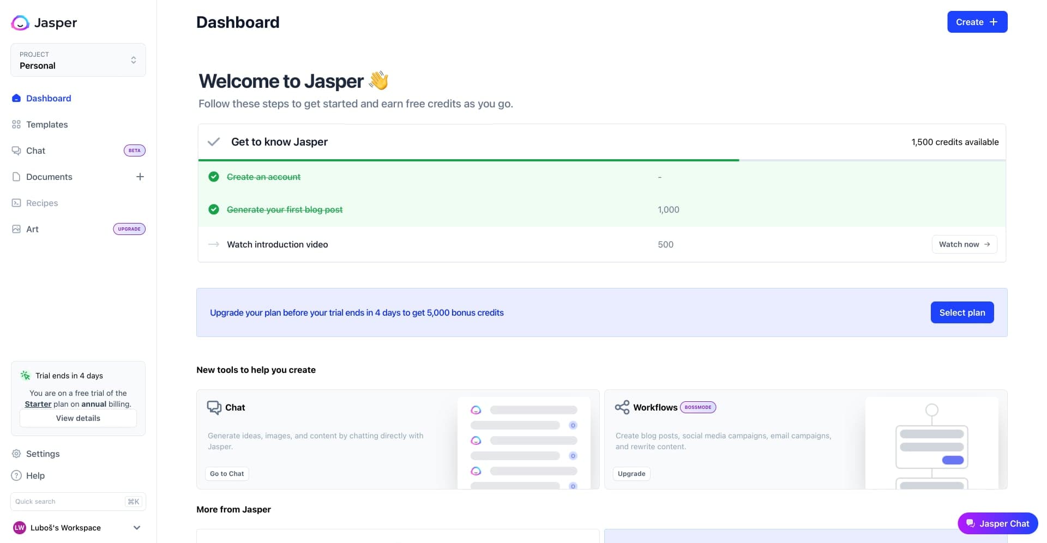The height and width of the screenshot is (543, 1047).
Task: Click the waving hand emoji
Action: pyautogui.click(x=378, y=81)
